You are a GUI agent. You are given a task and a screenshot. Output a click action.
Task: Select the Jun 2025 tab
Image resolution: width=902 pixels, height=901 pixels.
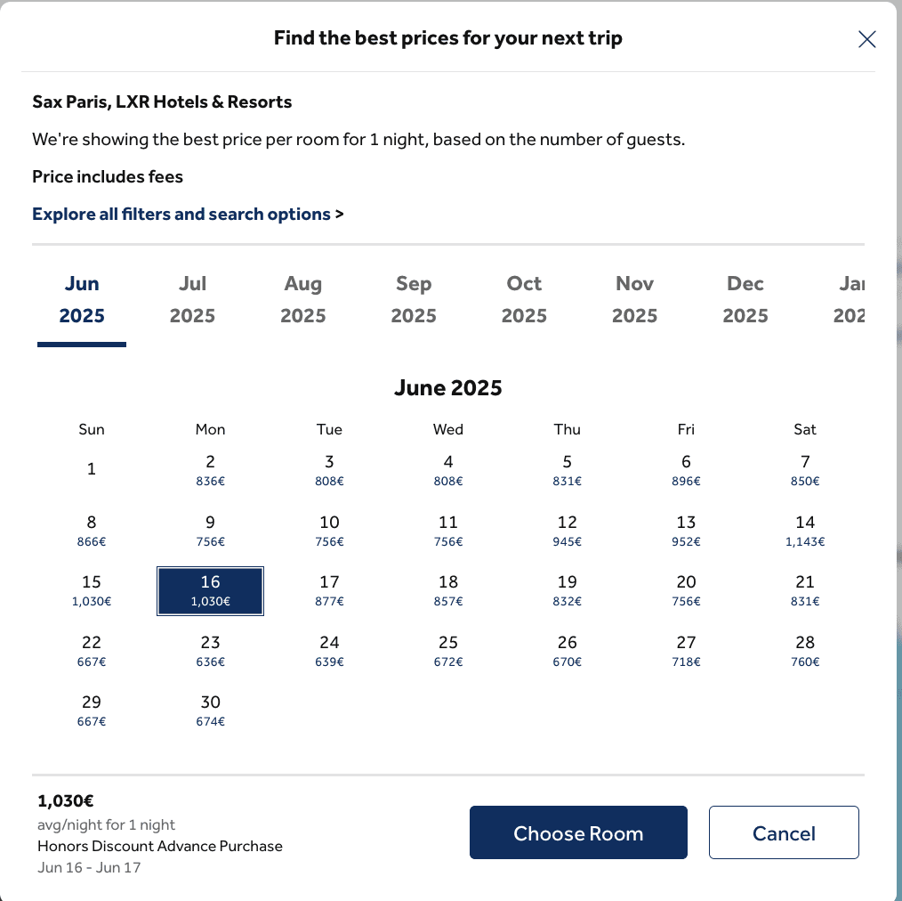click(82, 298)
